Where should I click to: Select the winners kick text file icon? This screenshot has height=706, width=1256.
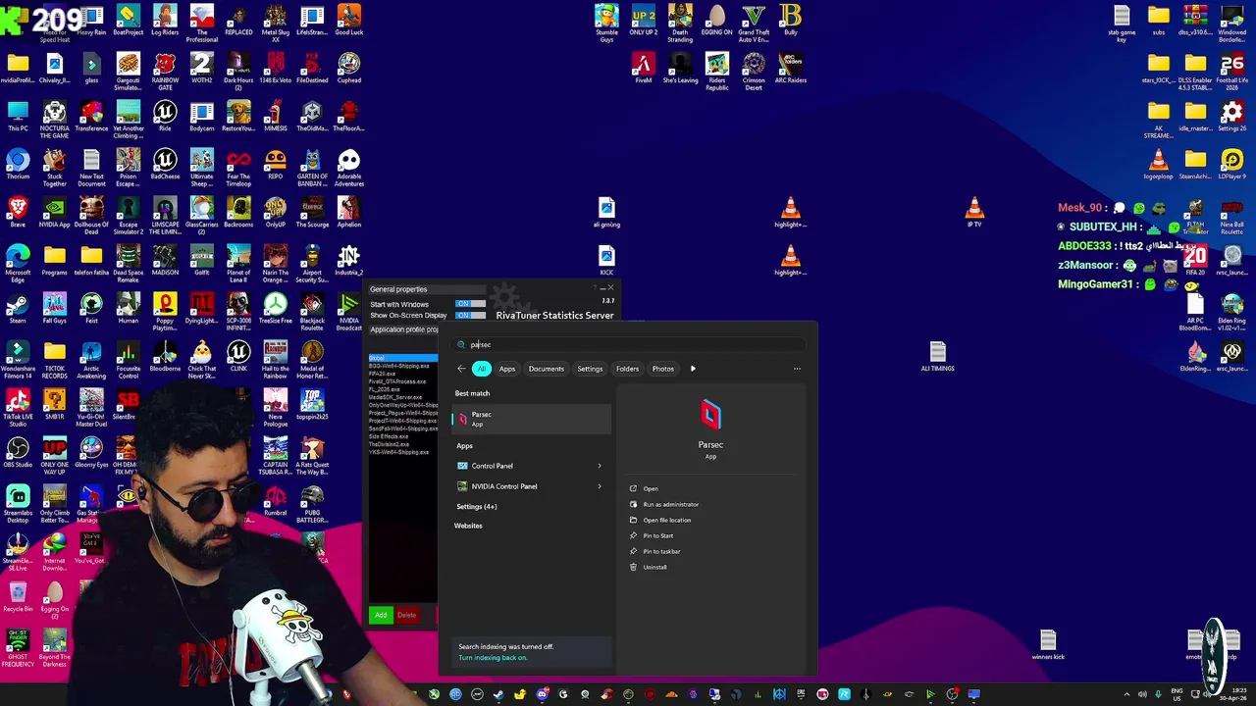[1048, 645]
